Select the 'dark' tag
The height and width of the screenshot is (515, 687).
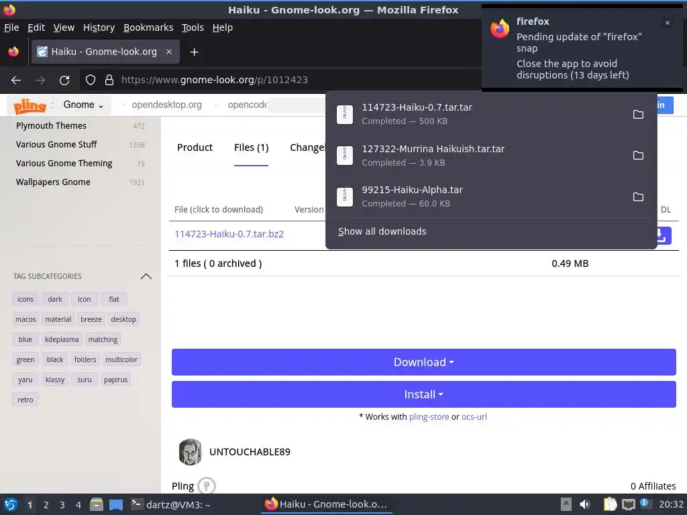tap(55, 299)
